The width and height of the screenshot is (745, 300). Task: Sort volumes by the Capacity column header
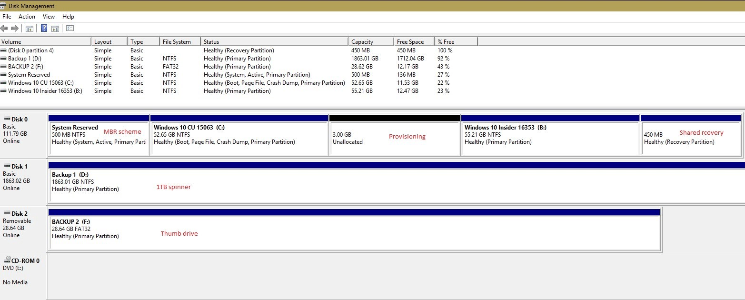tap(362, 41)
